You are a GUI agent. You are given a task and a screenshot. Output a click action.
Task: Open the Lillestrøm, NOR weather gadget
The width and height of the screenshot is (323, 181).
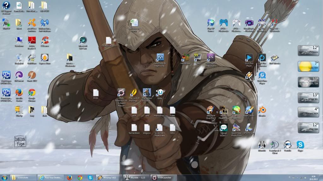[308, 112]
